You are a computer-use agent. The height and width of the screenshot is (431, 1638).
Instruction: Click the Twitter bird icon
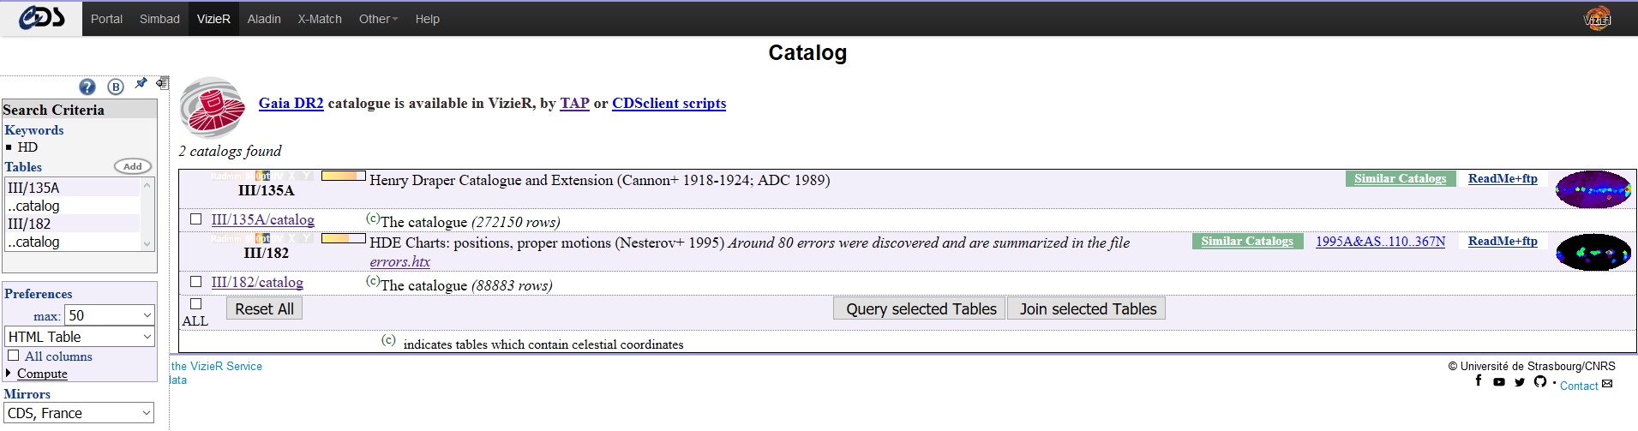1520,382
